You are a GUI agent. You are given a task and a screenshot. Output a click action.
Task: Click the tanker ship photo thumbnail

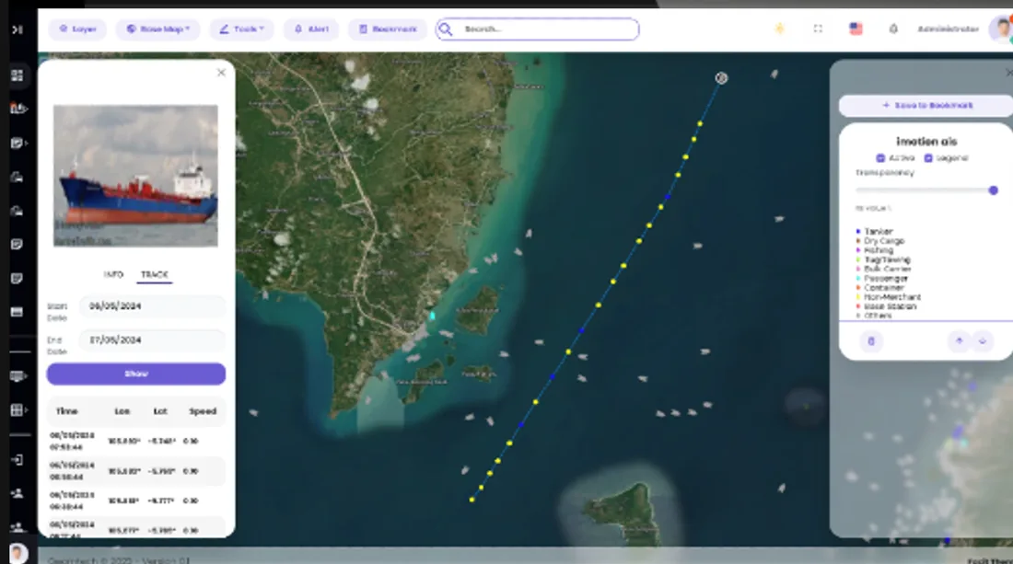[x=135, y=176]
